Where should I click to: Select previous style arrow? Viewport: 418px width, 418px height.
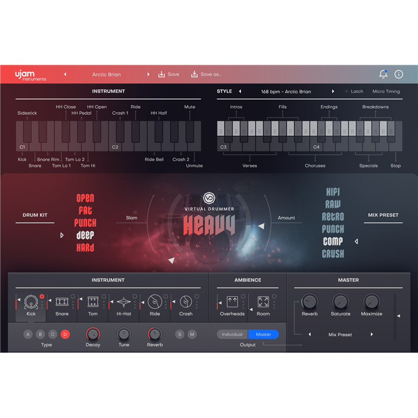click(240, 91)
